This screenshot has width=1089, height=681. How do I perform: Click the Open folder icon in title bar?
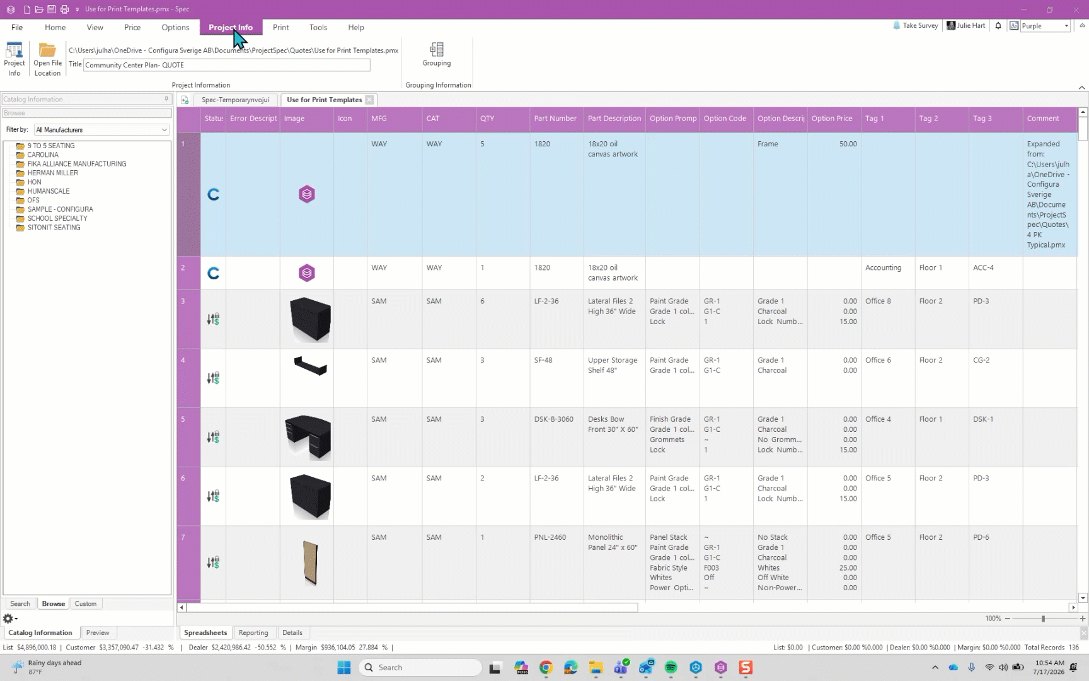point(39,9)
